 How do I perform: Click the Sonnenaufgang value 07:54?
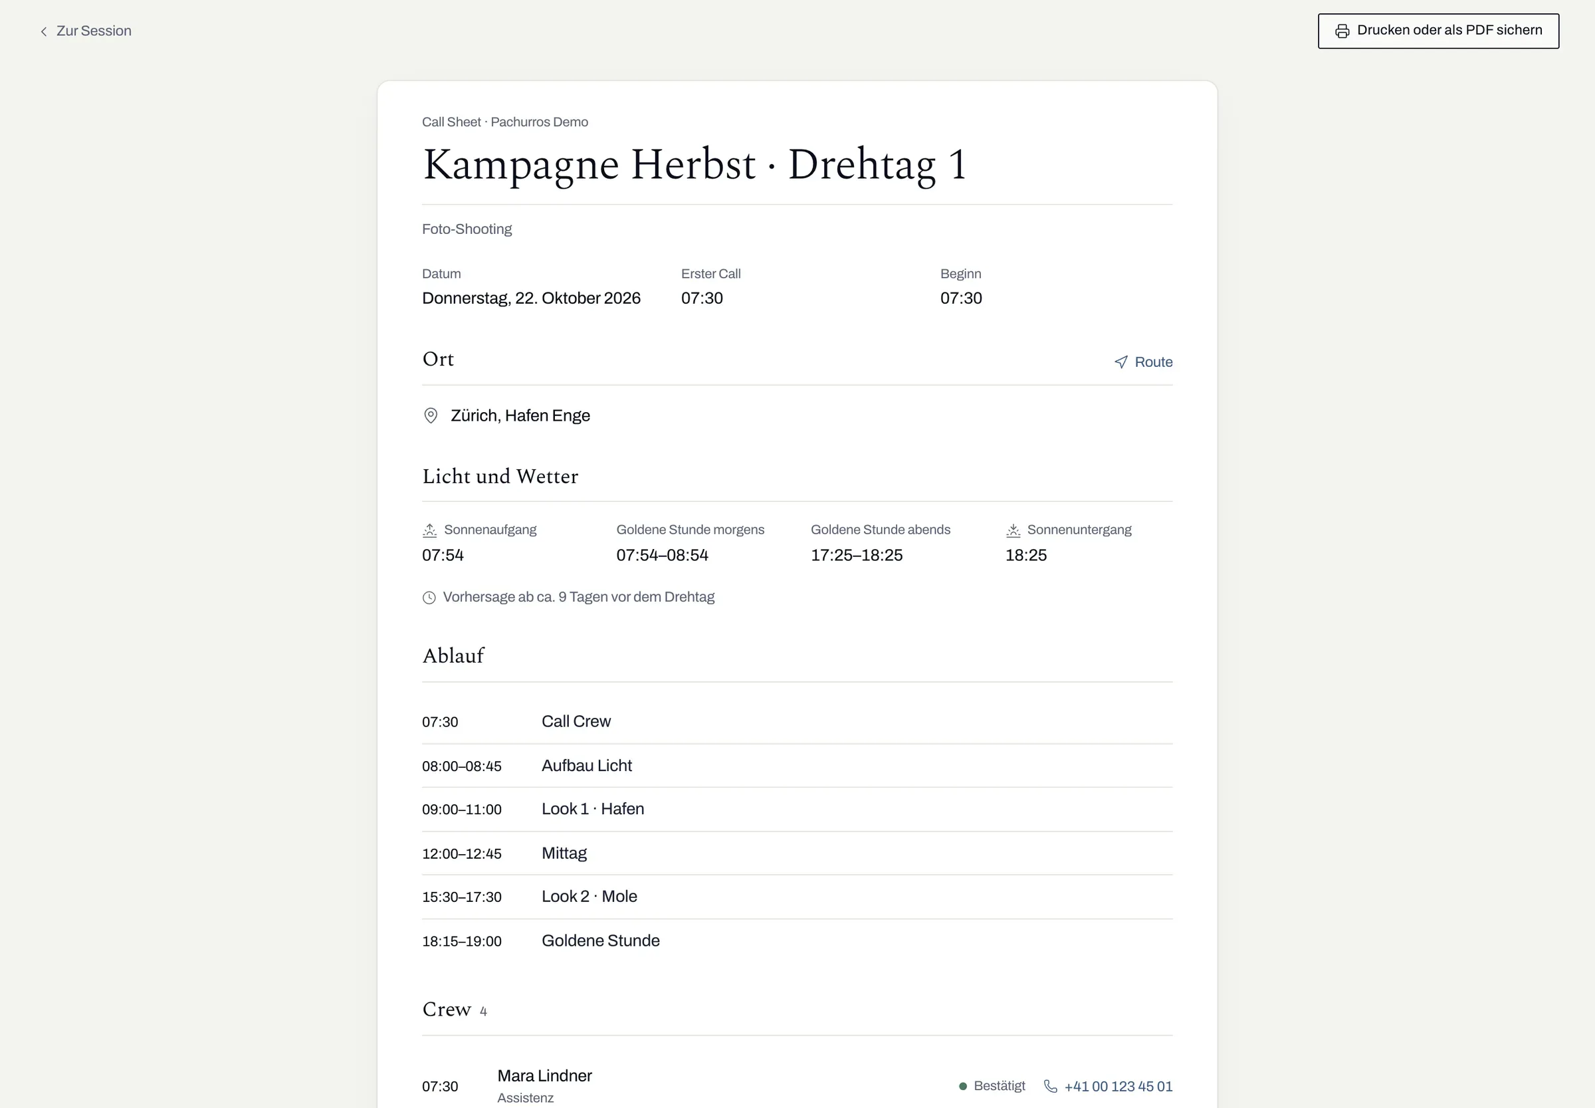(x=443, y=555)
